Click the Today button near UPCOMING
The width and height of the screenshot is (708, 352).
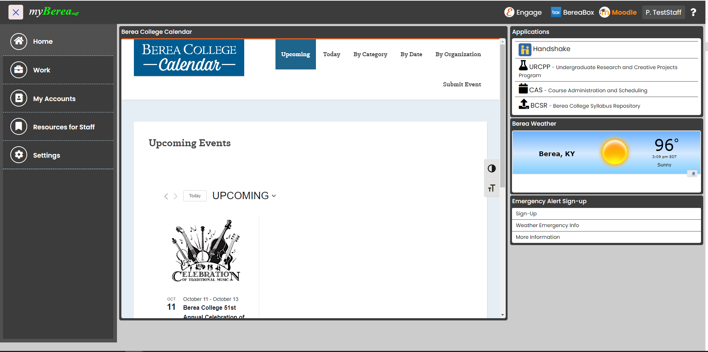click(195, 196)
